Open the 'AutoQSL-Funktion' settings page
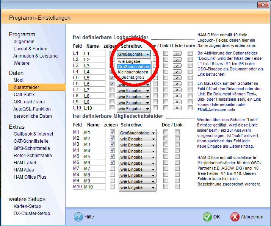The width and height of the screenshot is (271, 226). (x=32, y=109)
